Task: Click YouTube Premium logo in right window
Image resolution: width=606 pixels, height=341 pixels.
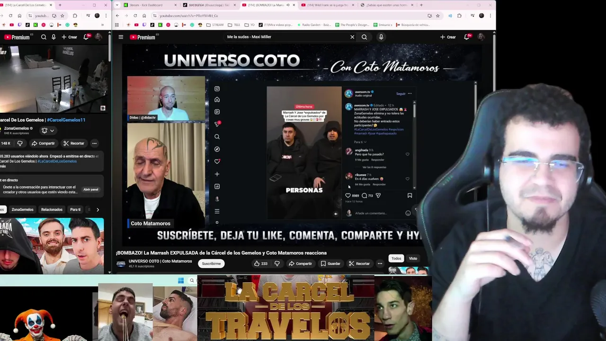Action: [x=143, y=37]
